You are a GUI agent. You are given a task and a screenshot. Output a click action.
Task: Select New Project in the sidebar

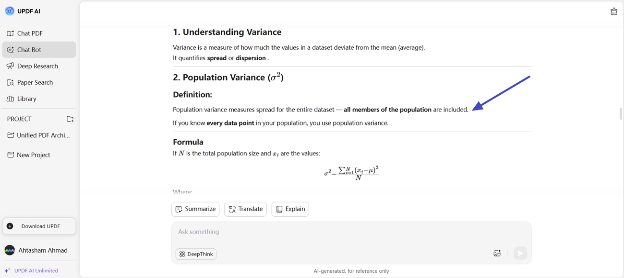pyautogui.click(x=32, y=155)
